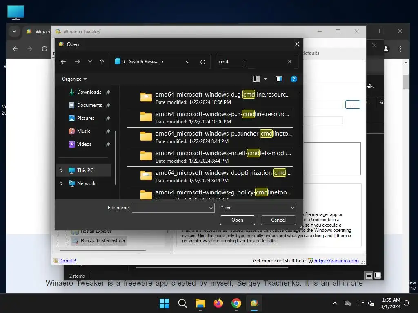
Task: Go forward in the Open dialog
Action: coord(78,62)
